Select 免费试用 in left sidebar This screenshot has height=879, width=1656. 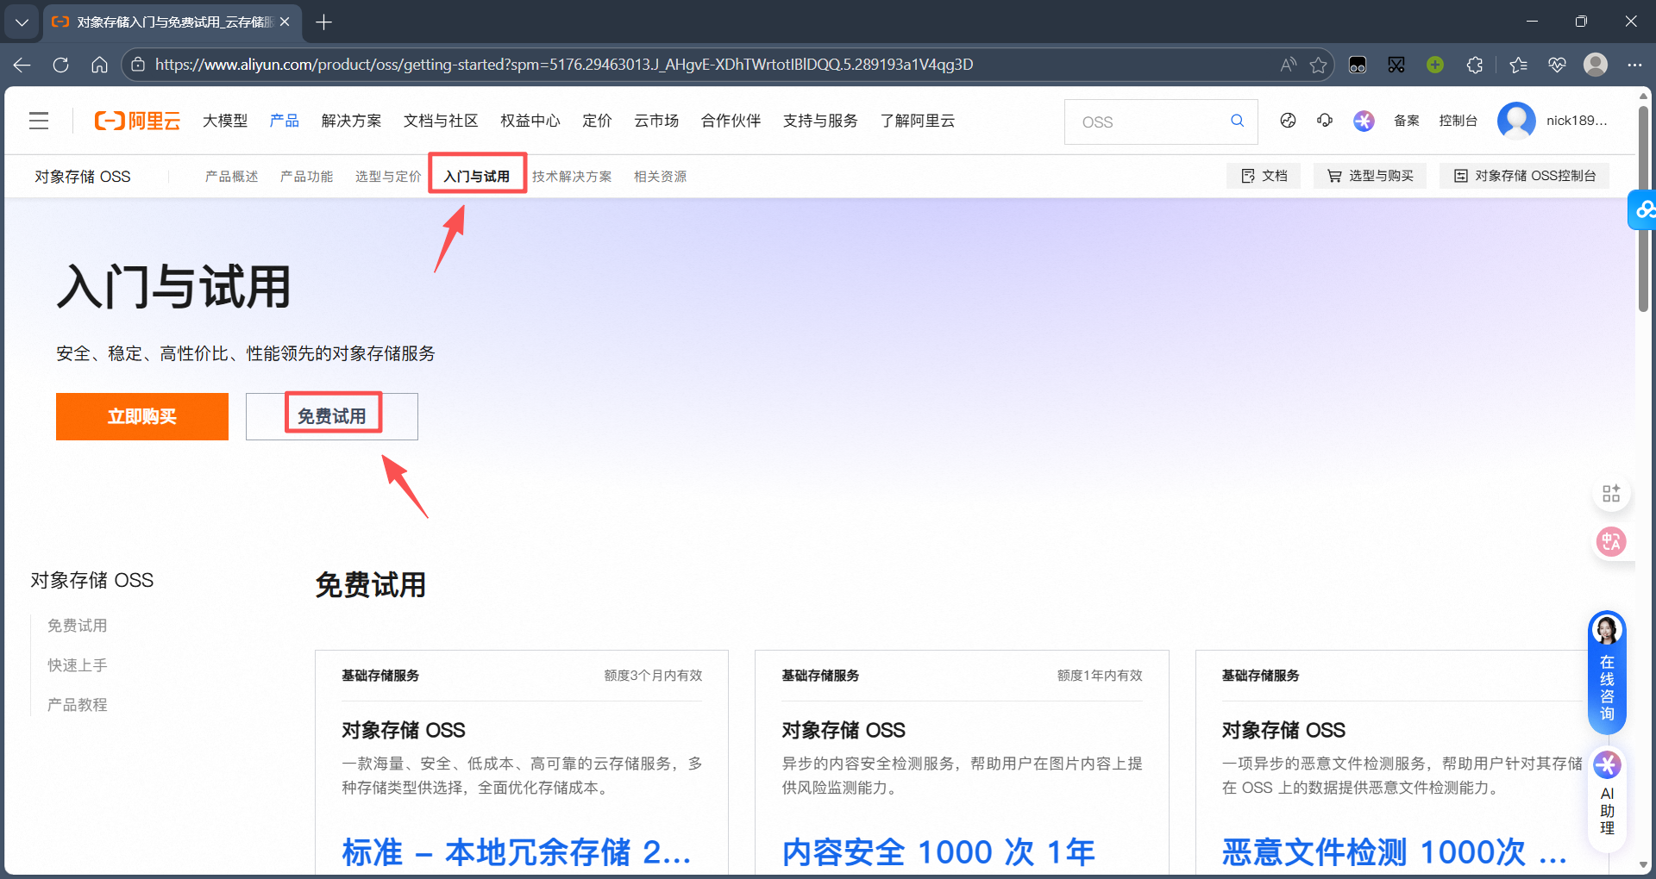point(78,626)
